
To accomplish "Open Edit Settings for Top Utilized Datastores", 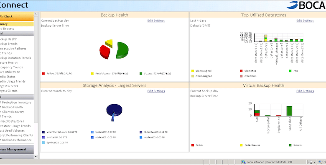I will pos(305,20).
